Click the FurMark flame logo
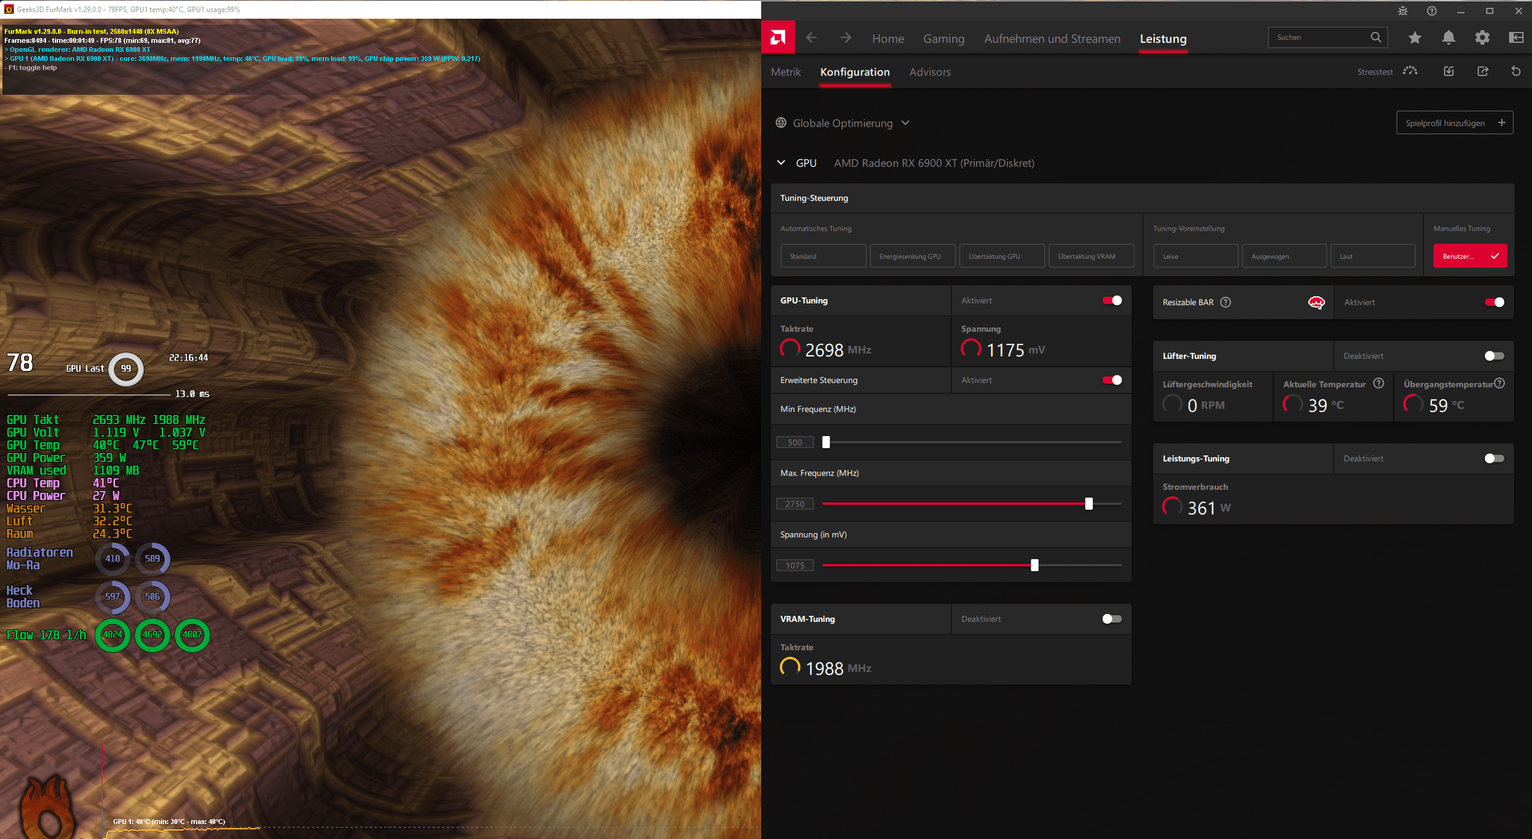The height and width of the screenshot is (839, 1532). [x=46, y=806]
